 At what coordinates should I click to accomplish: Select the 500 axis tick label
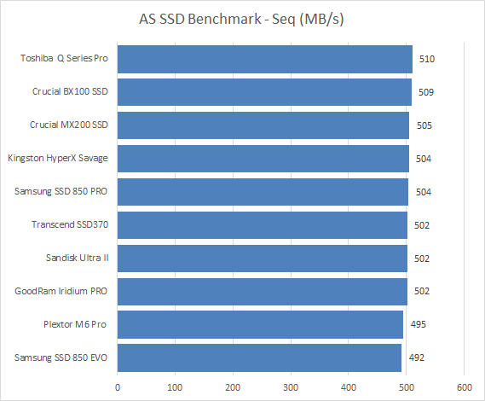click(x=406, y=387)
